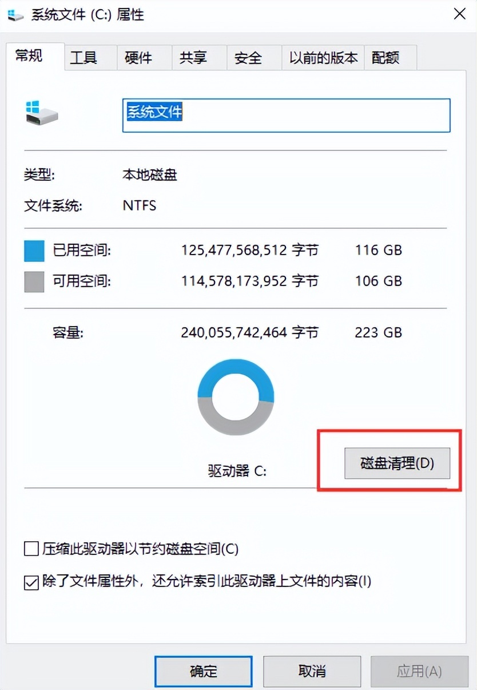Image resolution: width=477 pixels, height=690 pixels.
Task: Enable 压缩此驱动器以节约磁盘空间 checkbox
Action: click(x=31, y=549)
